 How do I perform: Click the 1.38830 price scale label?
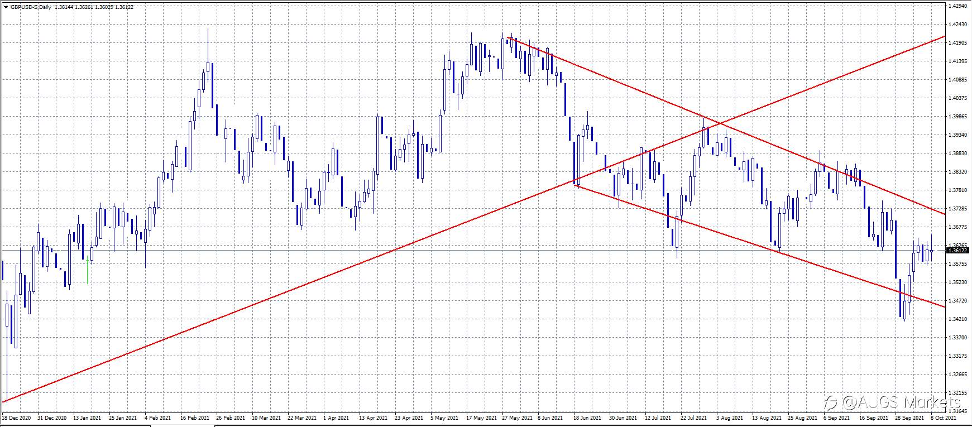point(957,153)
